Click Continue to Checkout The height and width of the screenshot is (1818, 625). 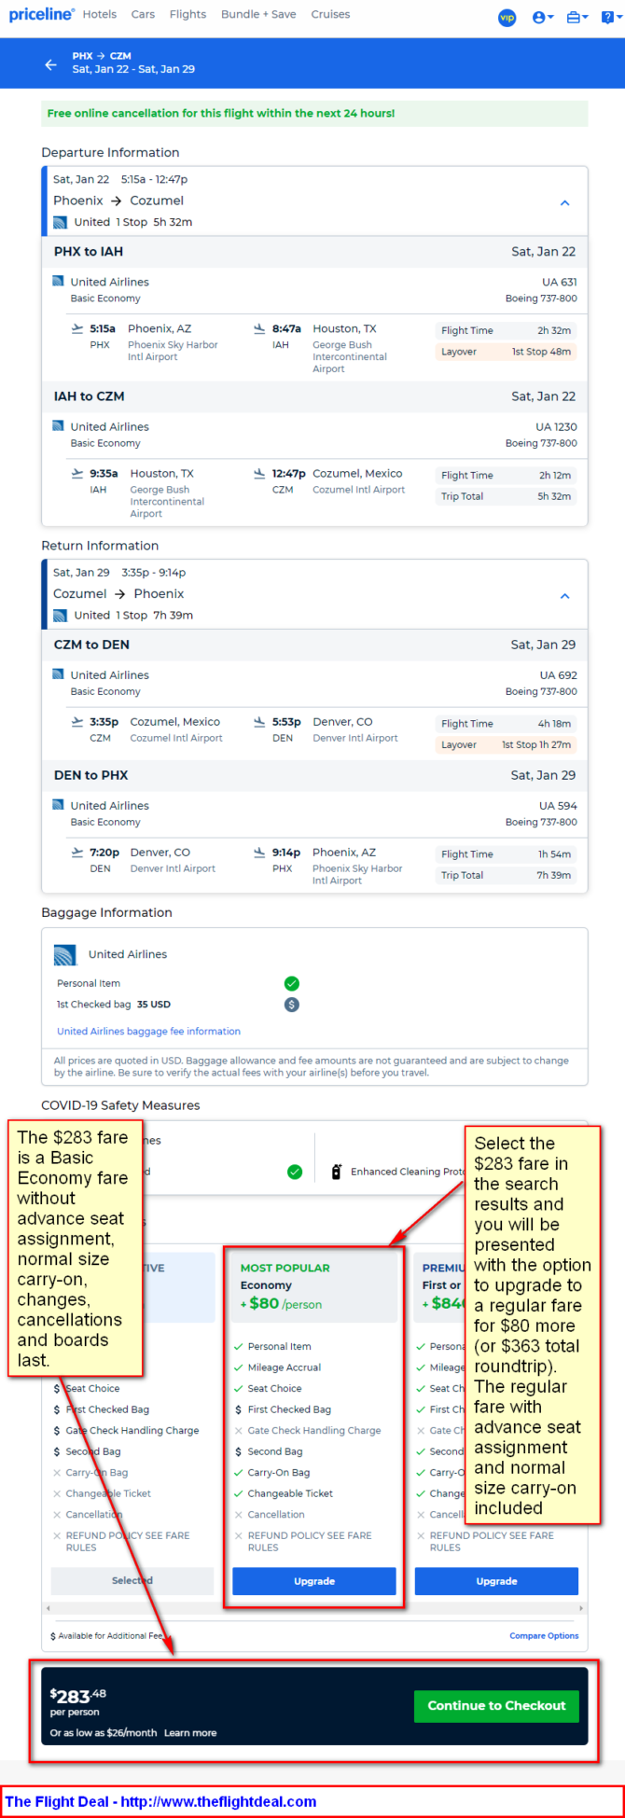pyautogui.click(x=496, y=1705)
